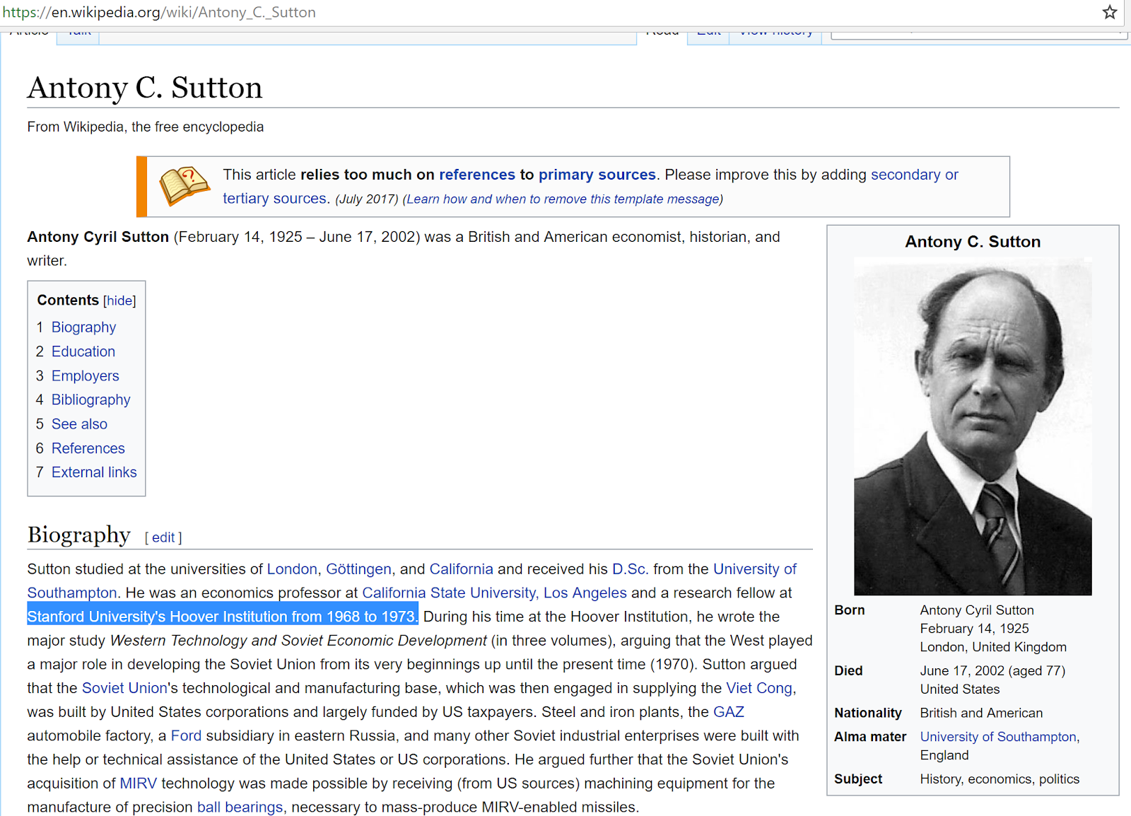Open the Soviet Union link

pyautogui.click(x=124, y=688)
